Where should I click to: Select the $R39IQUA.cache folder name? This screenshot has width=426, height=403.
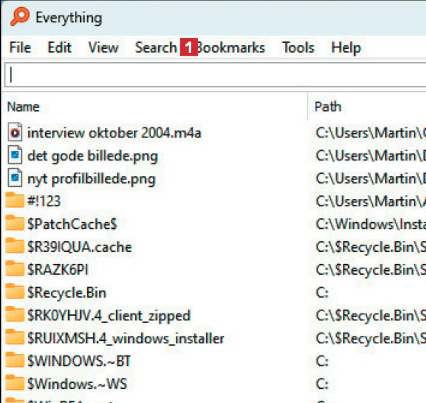coord(80,247)
